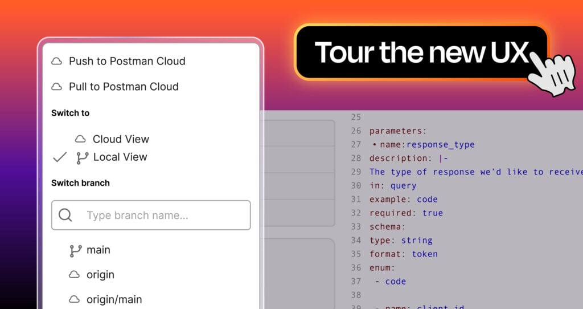
Task: Click the Switch to heading
Action: click(x=70, y=113)
